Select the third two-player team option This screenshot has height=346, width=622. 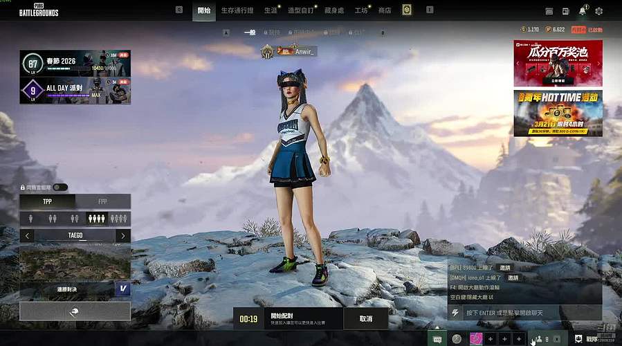75,219
